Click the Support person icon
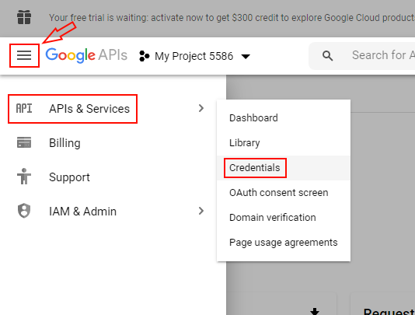Viewport: 415px width, 315px height. pos(24,177)
